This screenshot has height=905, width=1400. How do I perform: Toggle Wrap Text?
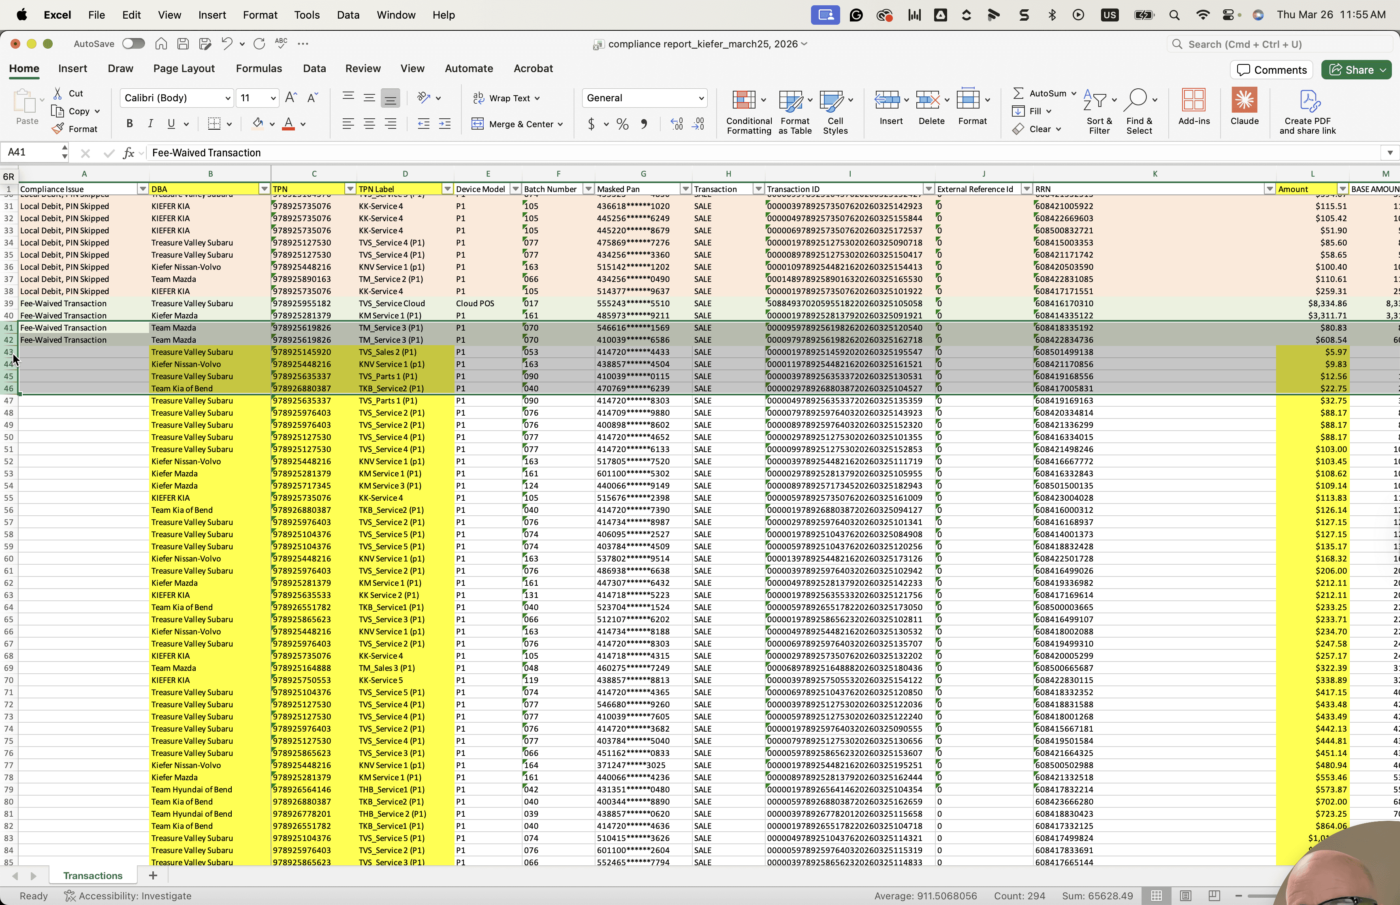click(507, 98)
